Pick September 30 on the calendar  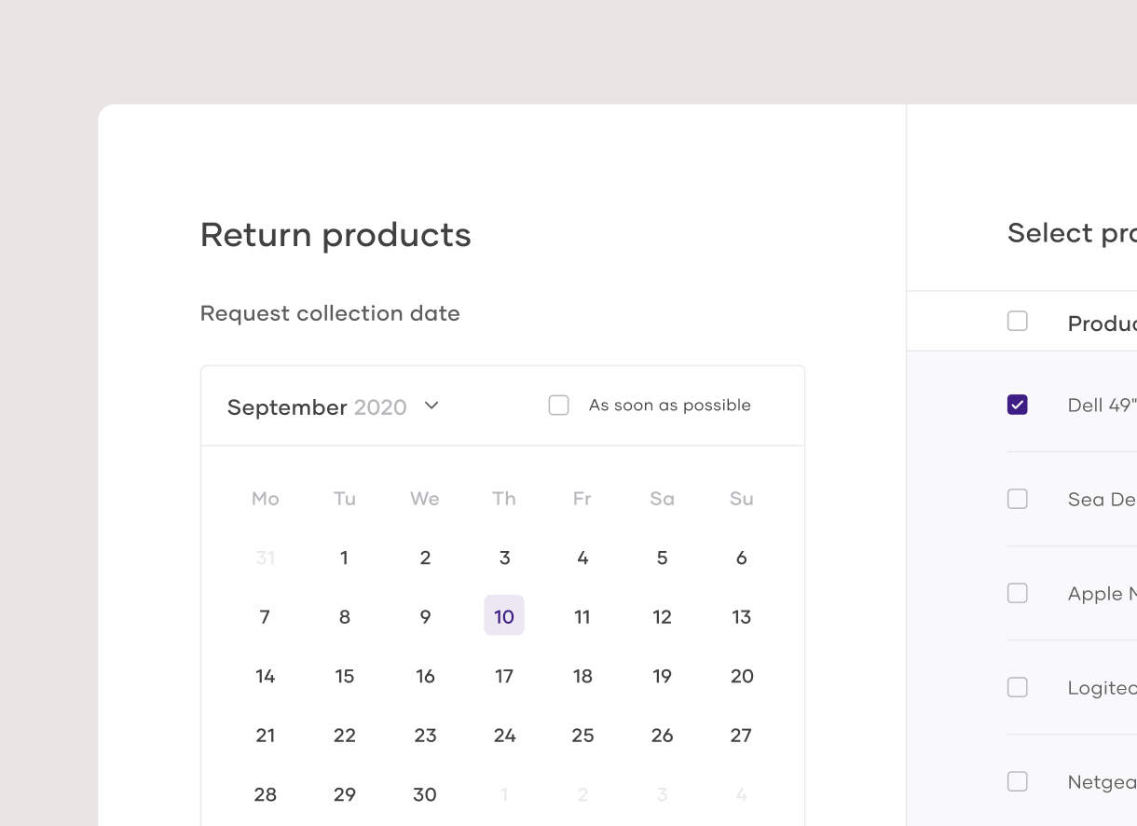(425, 794)
